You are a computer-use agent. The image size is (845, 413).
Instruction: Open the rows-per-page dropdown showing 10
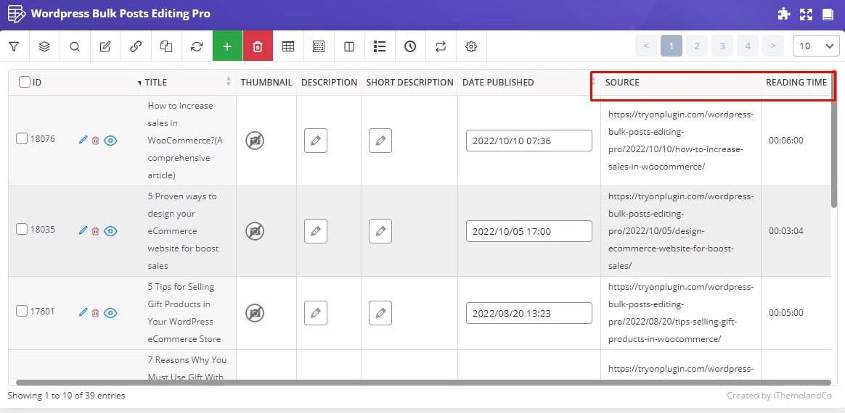tap(816, 46)
